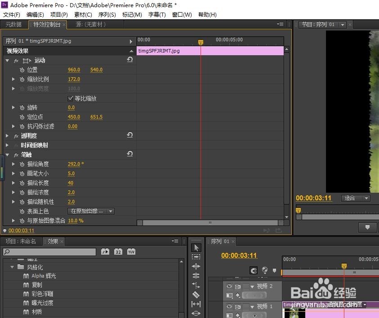
Task: Expand the 时间重映射 section
Action: (7, 145)
